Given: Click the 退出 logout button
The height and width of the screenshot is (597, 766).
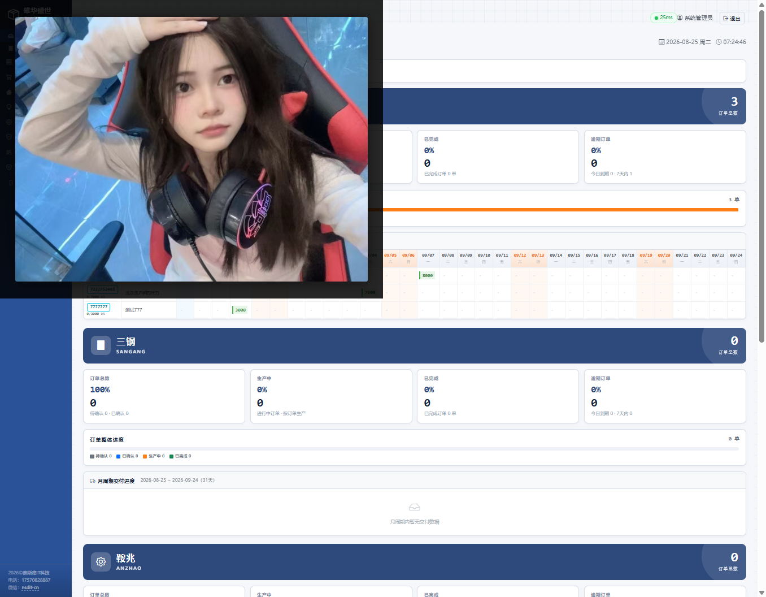Looking at the screenshot, I should tap(732, 18).
